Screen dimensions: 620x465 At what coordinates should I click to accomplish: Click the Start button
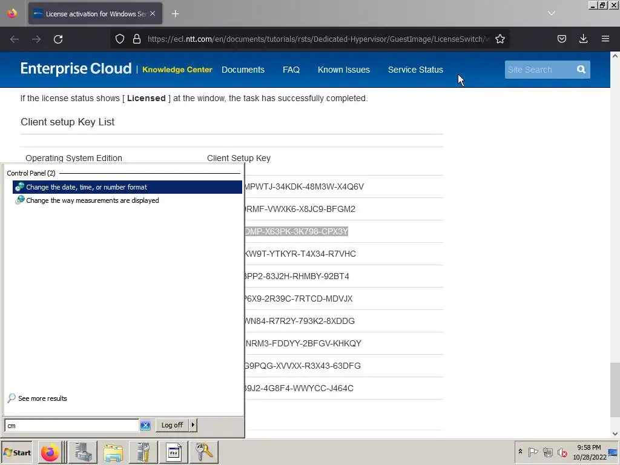(x=17, y=453)
